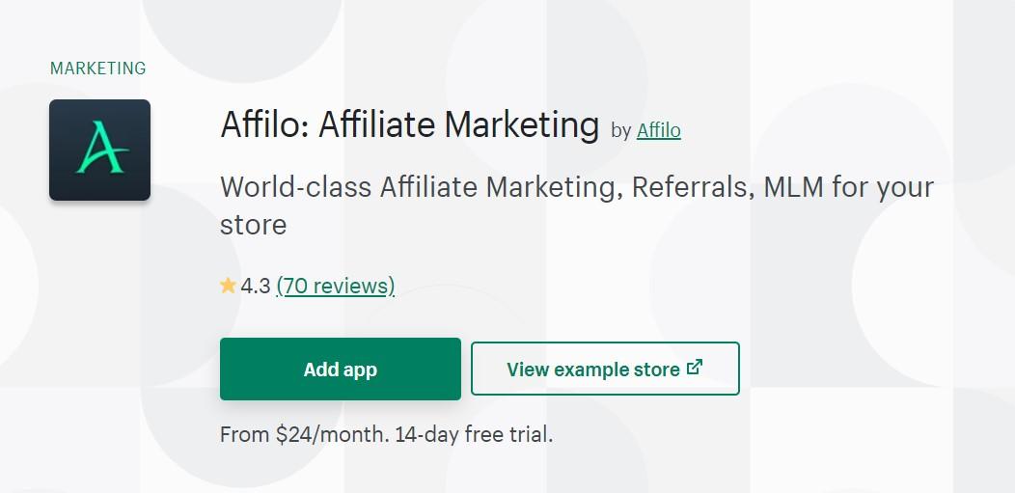1015x493 pixels.
Task: Click the View example store button
Action: [x=605, y=369]
